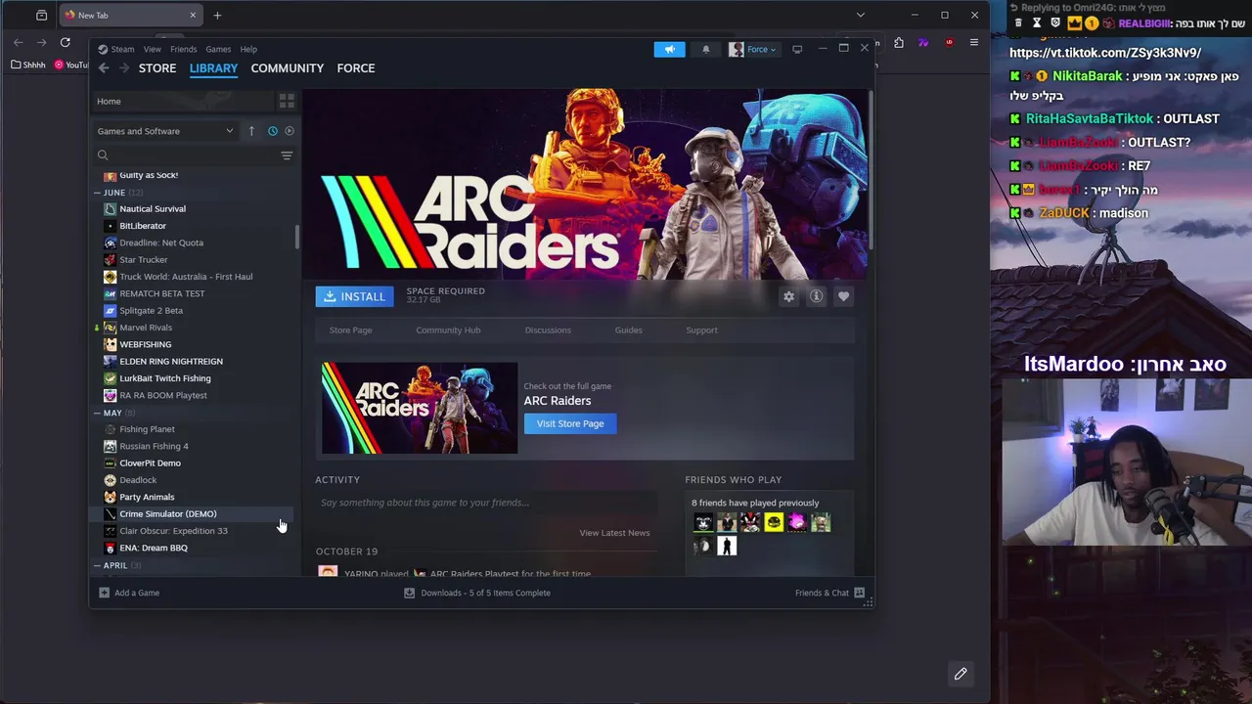This screenshot has width=1252, height=704.
Task: Open the Community Hub tab
Action: (448, 330)
